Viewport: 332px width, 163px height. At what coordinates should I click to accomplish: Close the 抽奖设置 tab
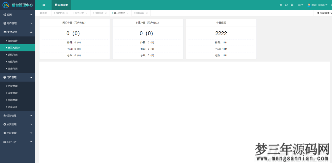pyautogui.click(x=147, y=13)
